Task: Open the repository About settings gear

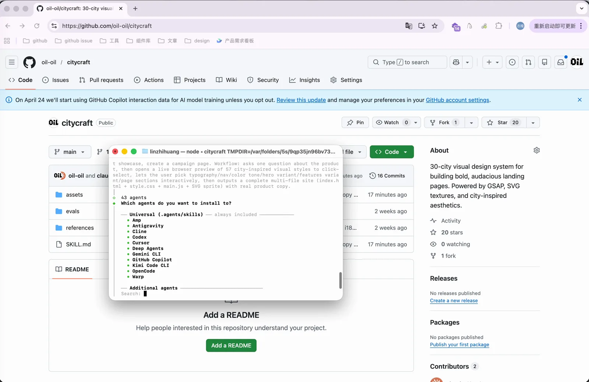Action: pos(536,150)
